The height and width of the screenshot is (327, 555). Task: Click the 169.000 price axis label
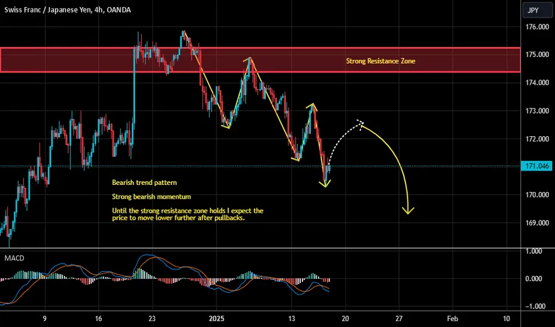[x=537, y=223]
